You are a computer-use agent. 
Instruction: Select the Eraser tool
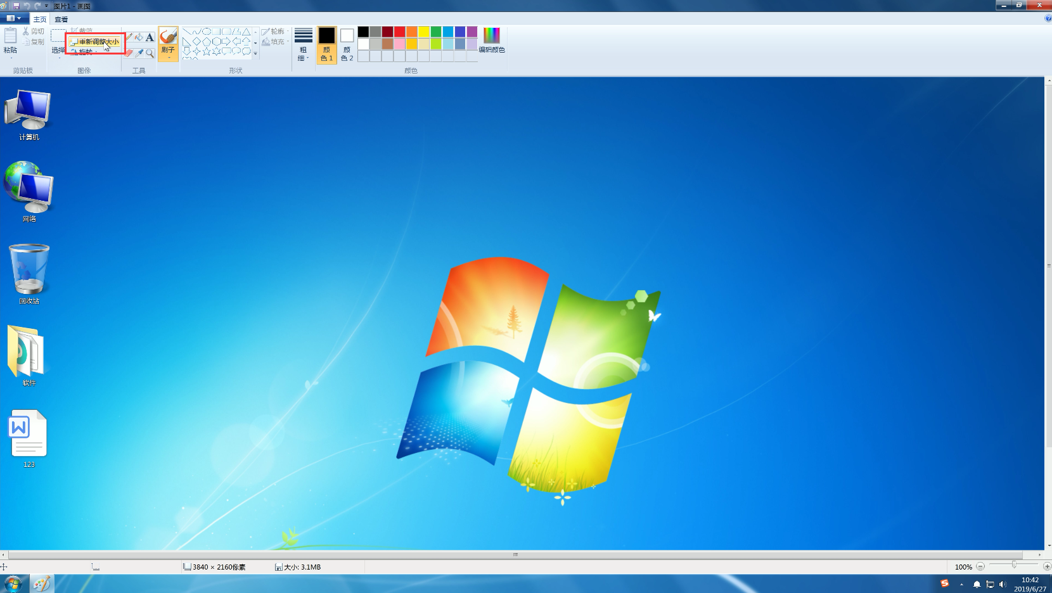pyautogui.click(x=129, y=53)
